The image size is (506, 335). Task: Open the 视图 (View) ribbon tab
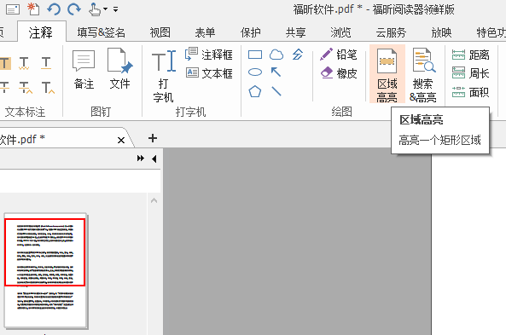160,32
